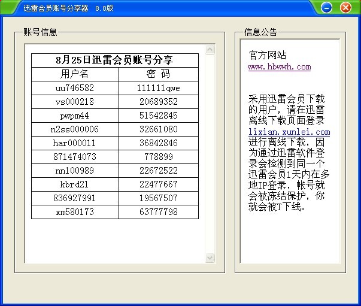The image size is (361, 306).
Task: Select password 32661080 cell
Action: click(x=159, y=129)
